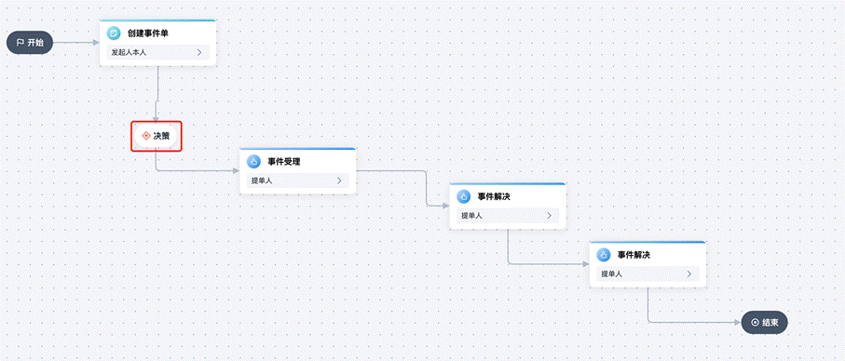This screenshot has width=845, height=361.
Task: Select the 开始 start node label
Action: click(35, 42)
